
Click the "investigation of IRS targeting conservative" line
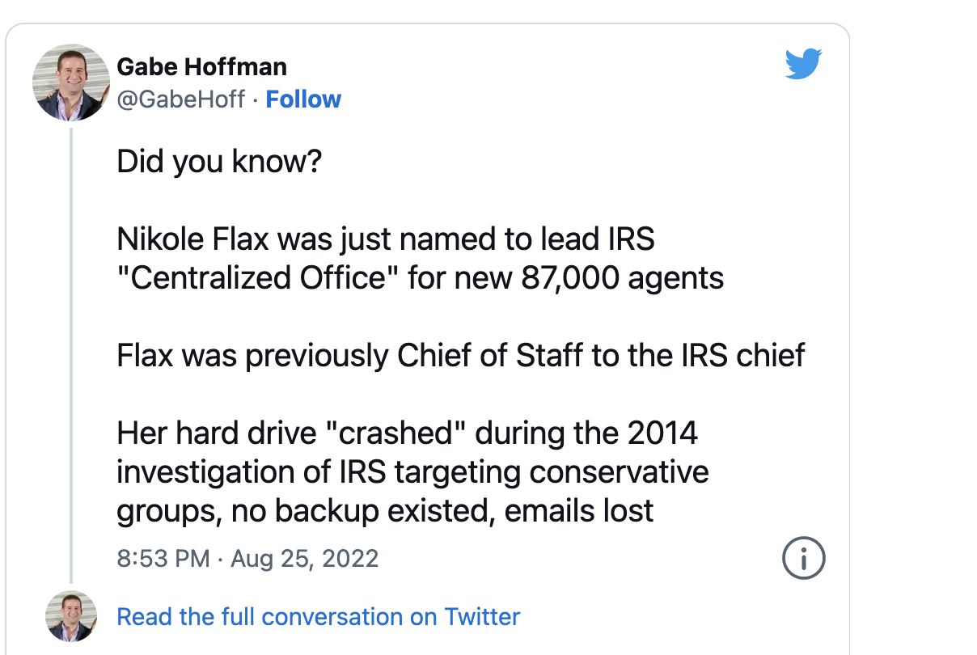click(412, 472)
